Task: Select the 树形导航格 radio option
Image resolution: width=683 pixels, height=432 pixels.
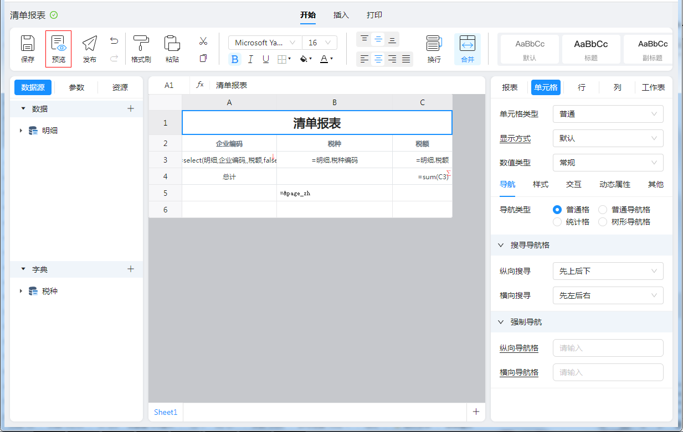Action: (603, 222)
